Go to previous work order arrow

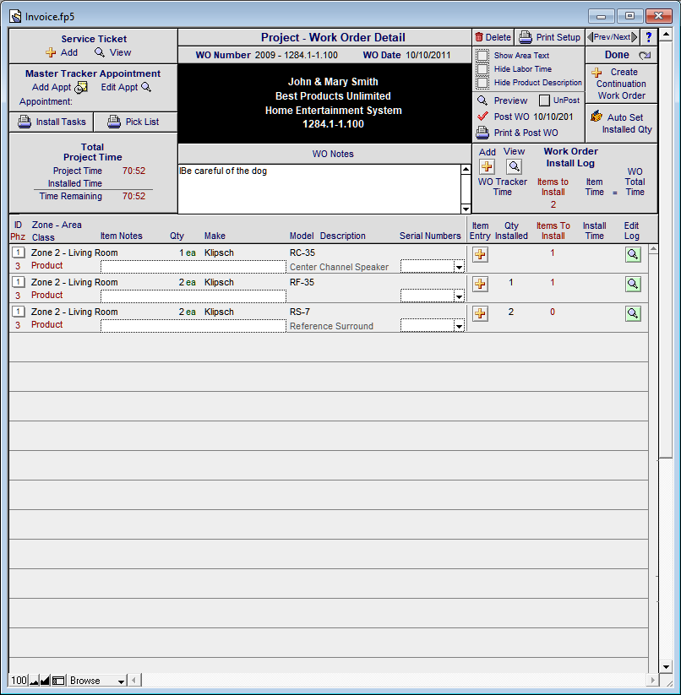point(590,37)
